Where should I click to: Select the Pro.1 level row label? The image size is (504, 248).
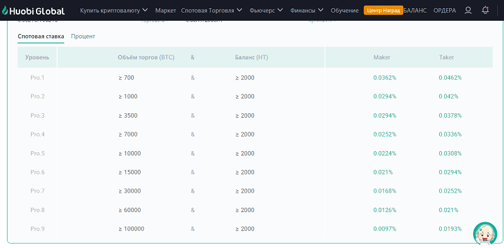point(37,78)
